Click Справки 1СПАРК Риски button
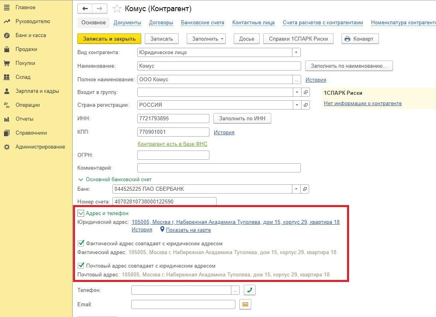This screenshot has height=317, width=436. click(x=298, y=39)
